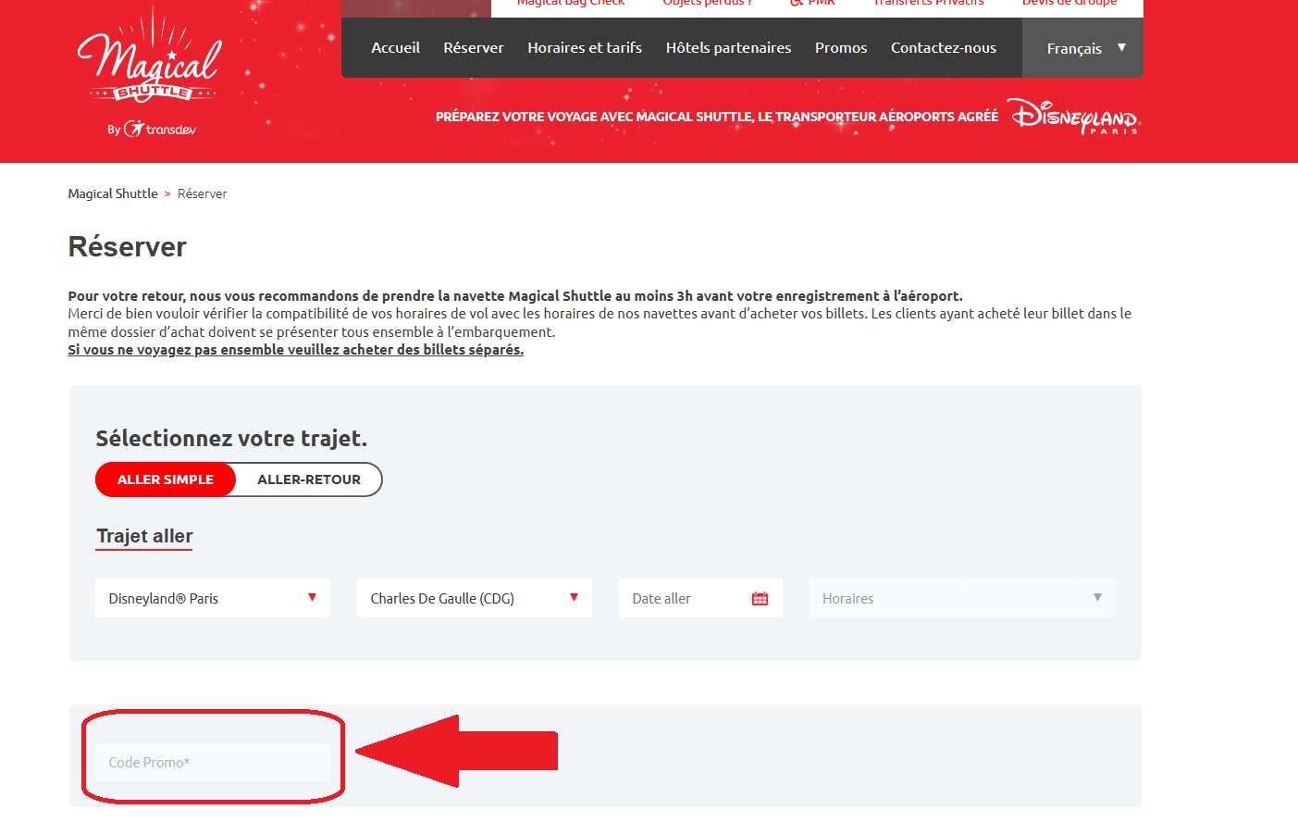The image size is (1298, 822).
Task: Open the Promos menu item
Action: (x=841, y=47)
